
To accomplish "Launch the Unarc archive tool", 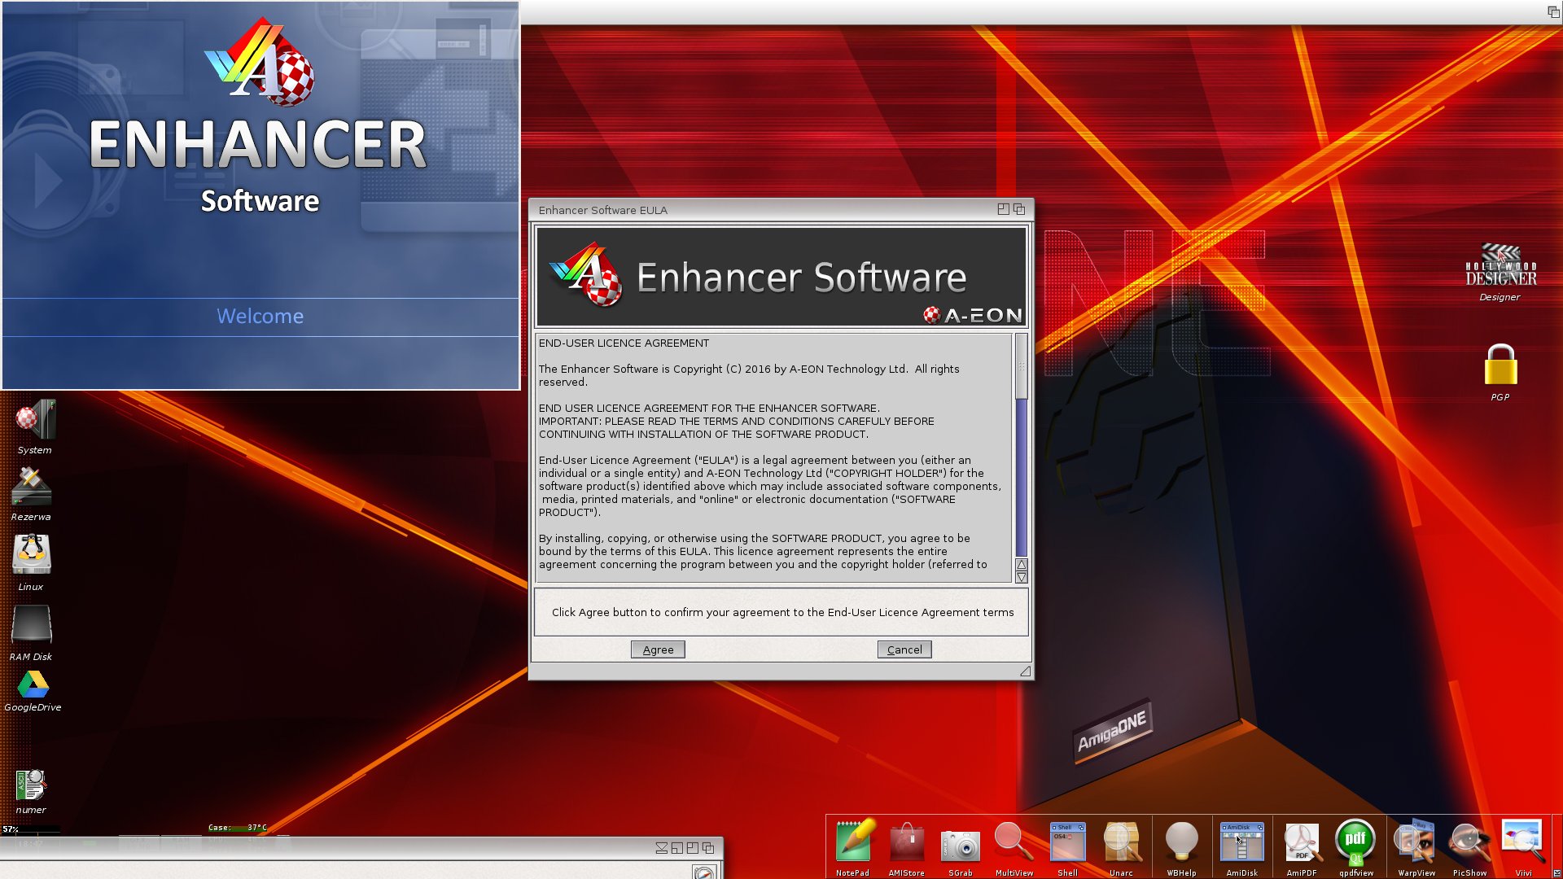I will tap(1121, 847).
